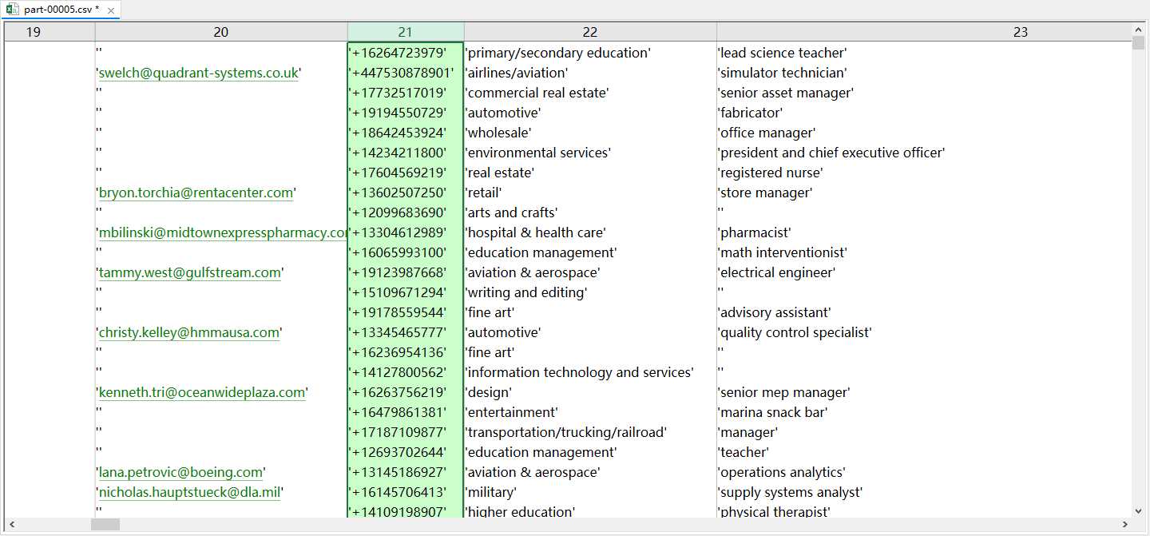1150x536 pixels.
Task: Select cell '+15109671294'
Action: [406, 292]
